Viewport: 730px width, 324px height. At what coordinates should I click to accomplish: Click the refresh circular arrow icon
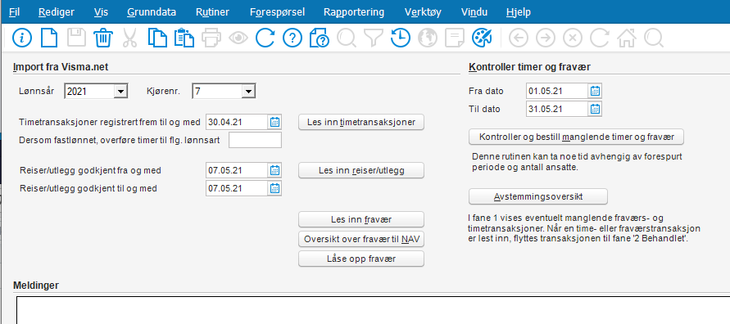click(265, 38)
